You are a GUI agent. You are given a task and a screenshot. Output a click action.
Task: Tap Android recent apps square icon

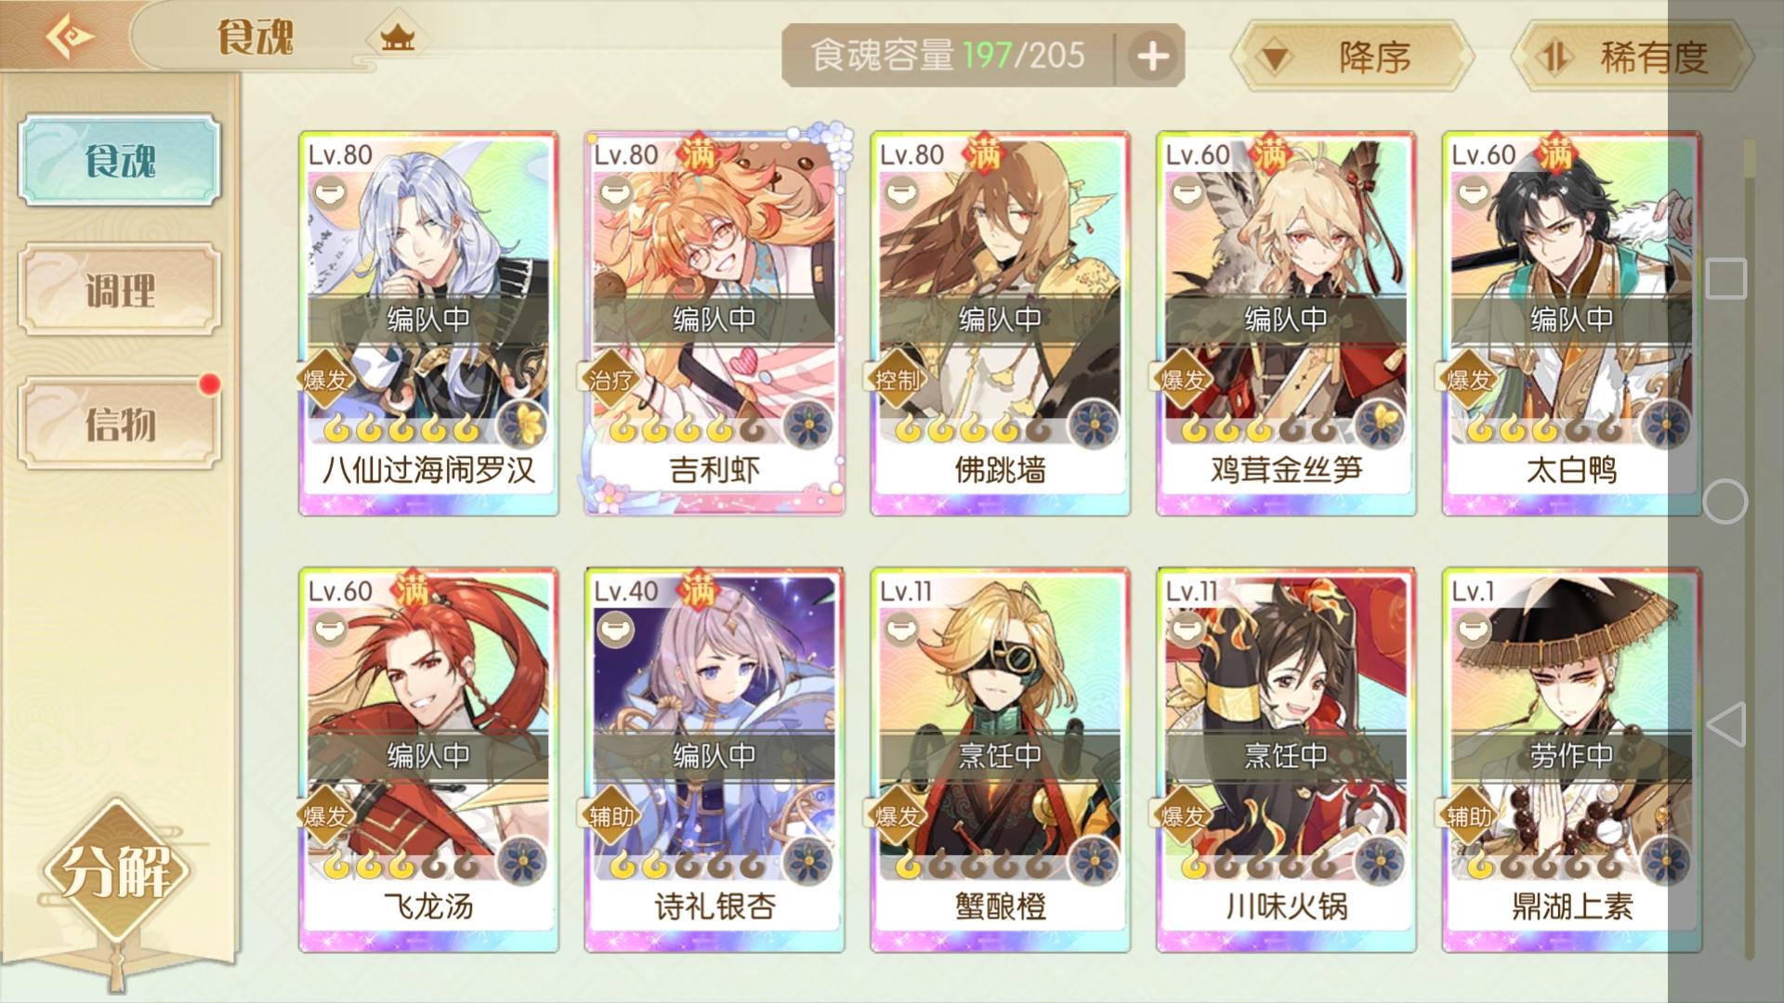coord(1725,278)
